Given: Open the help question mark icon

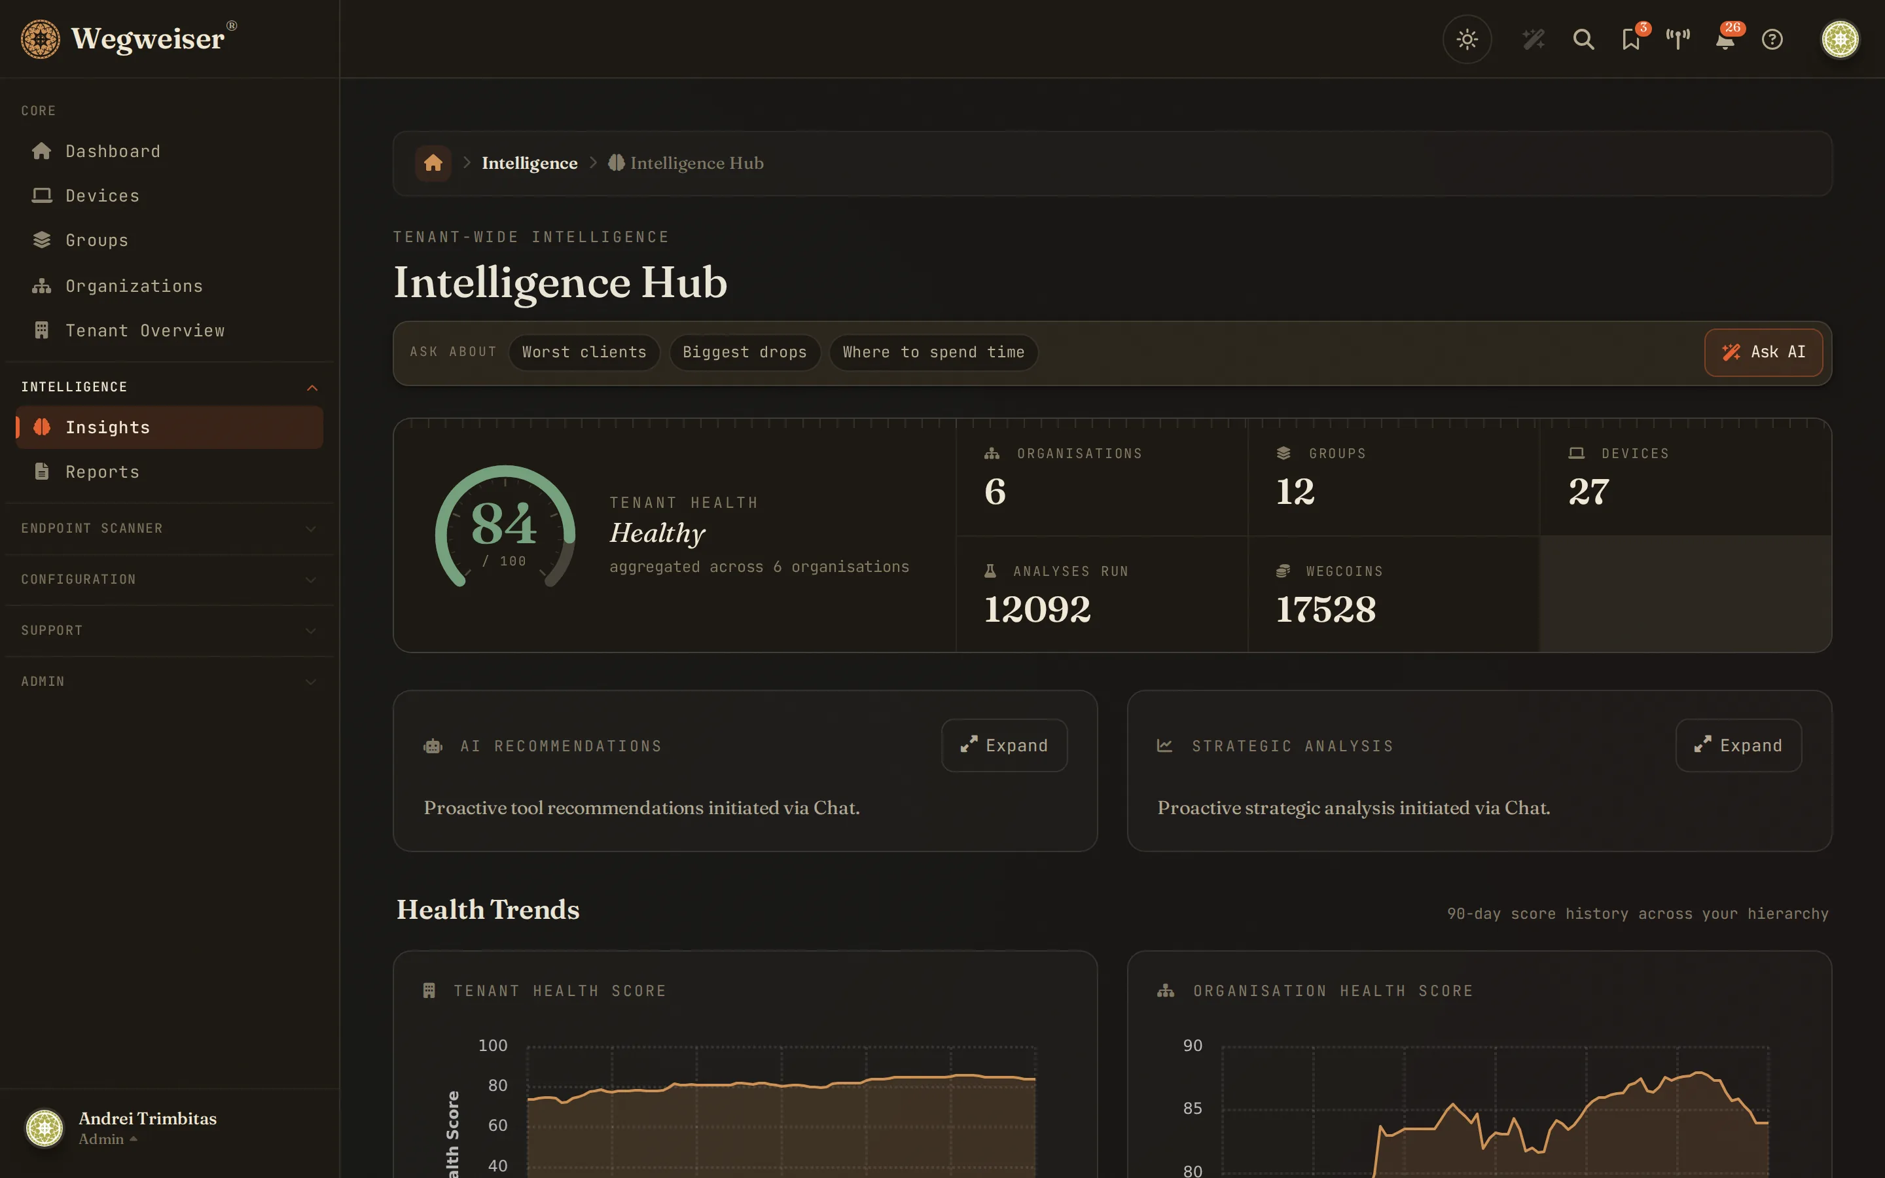Looking at the screenshot, I should point(1772,39).
